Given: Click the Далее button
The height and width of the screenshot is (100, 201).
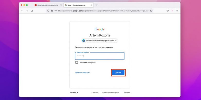Looking at the screenshot, I should [118, 72].
